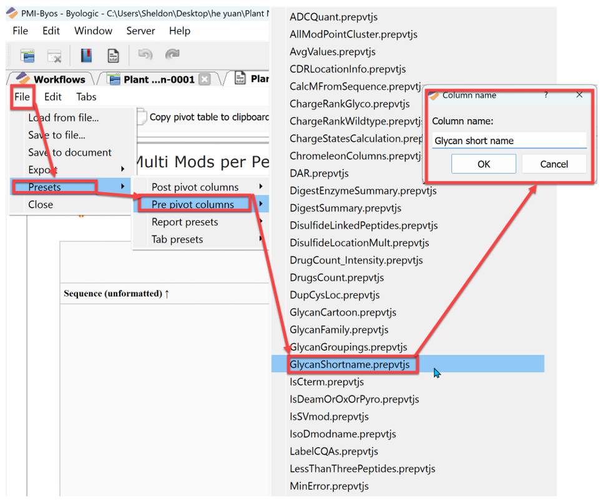Click the help question mark in dialog

(546, 95)
